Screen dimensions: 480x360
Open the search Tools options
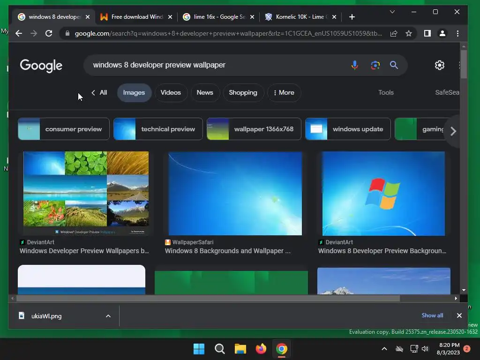(386, 92)
